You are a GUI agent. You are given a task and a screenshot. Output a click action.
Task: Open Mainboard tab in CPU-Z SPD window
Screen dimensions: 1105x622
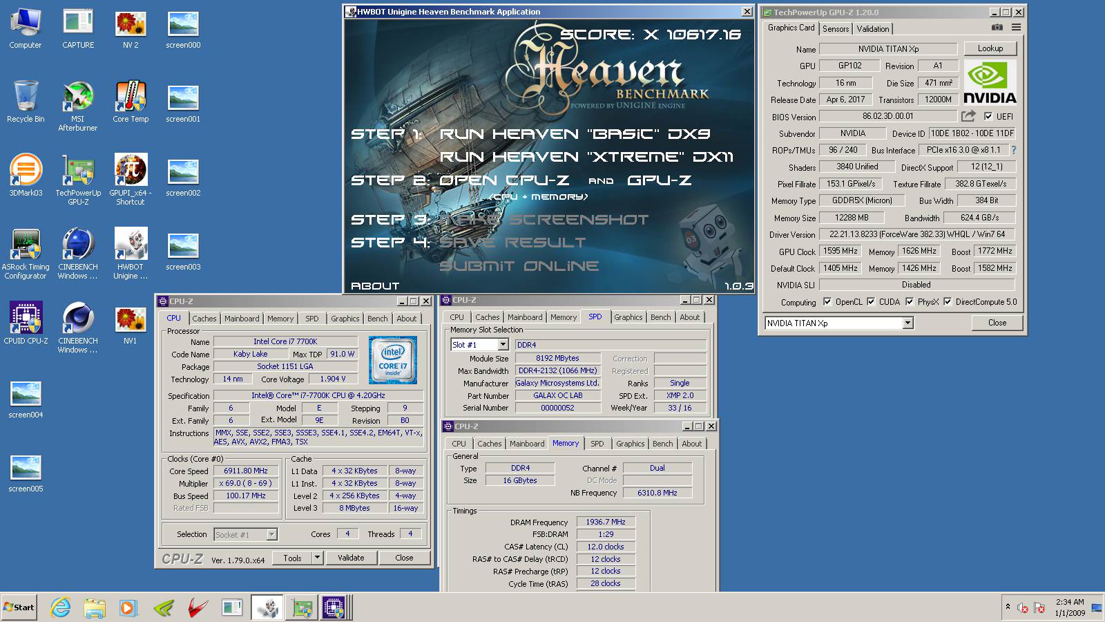point(525,317)
